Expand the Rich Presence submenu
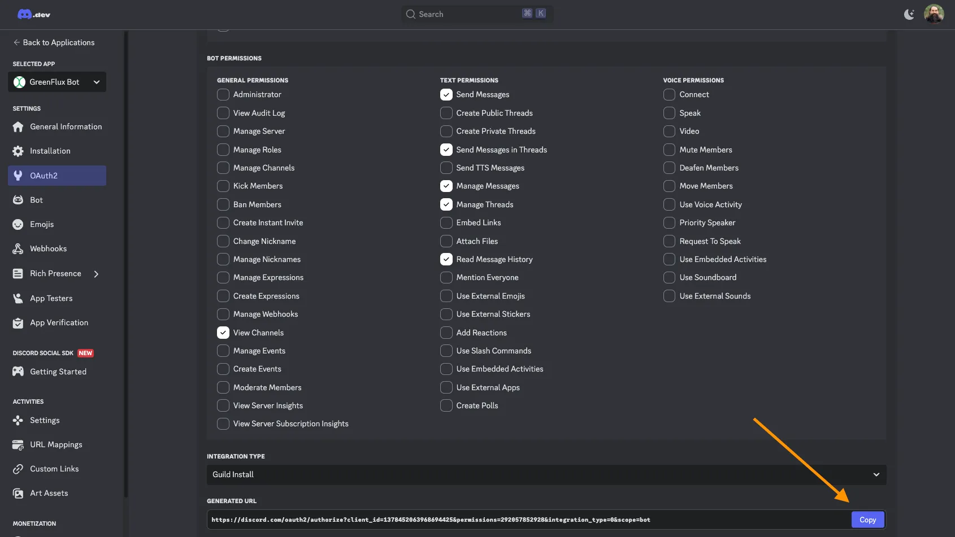955x537 pixels. (x=96, y=274)
